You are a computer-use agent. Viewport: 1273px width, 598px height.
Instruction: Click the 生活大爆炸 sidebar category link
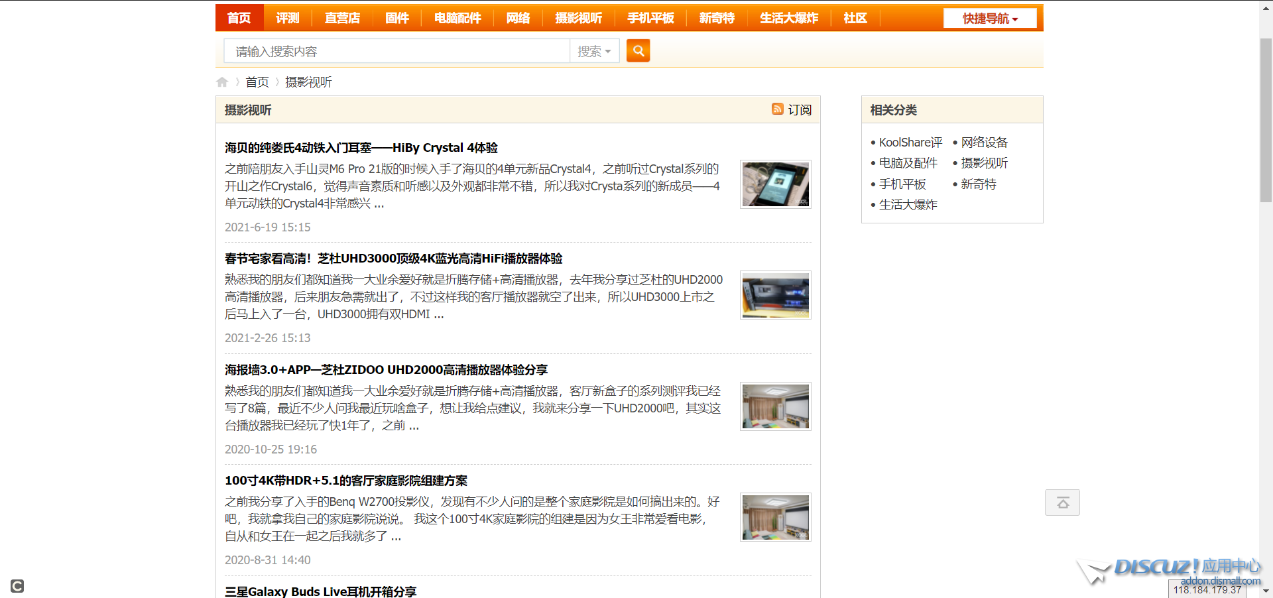tap(908, 205)
